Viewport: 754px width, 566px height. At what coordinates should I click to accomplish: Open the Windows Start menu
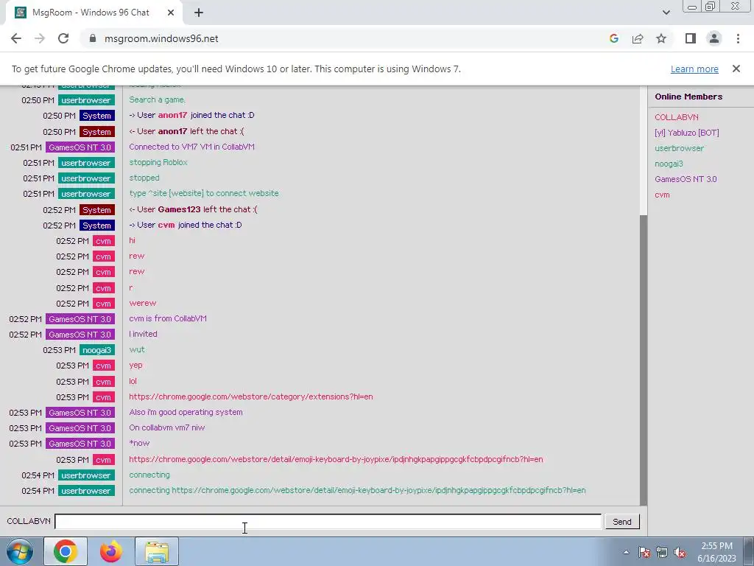coord(19,551)
